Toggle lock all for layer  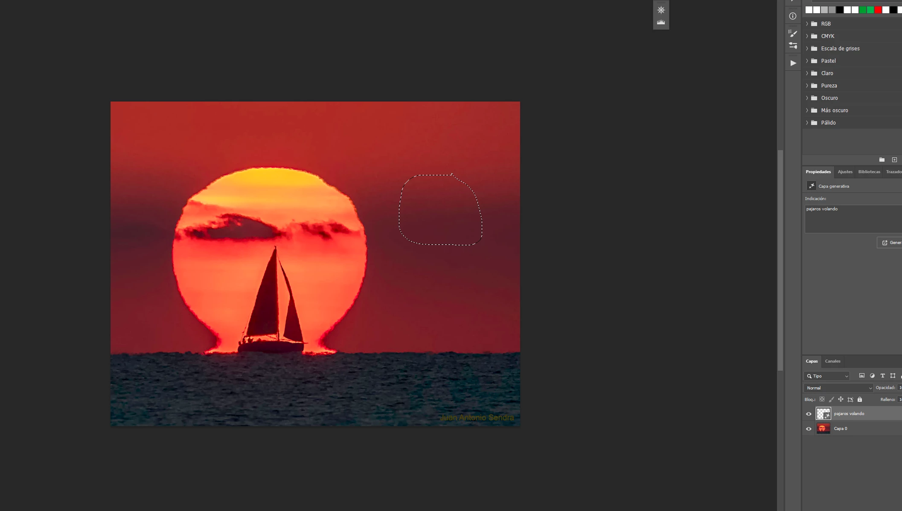coord(860,400)
